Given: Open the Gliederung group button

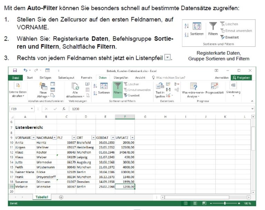Looking at the screenshot, I should pyautogui.click(x=233, y=90).
